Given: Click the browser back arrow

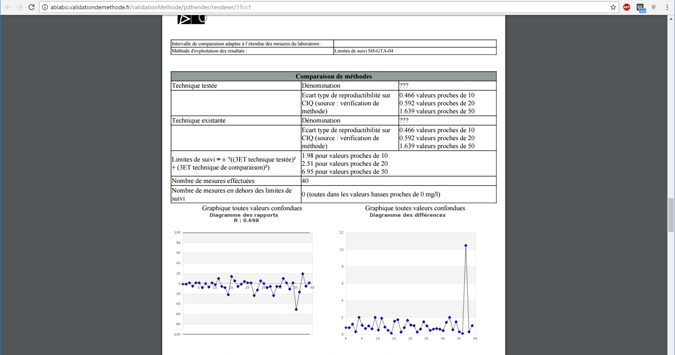Looking at the screenshot, I should pyautogui.click(x=8, y=7).
